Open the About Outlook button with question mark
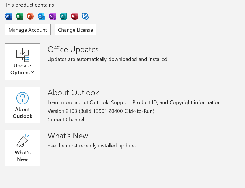The height and width of the screenshot is (188, 245). pos(23,105)
